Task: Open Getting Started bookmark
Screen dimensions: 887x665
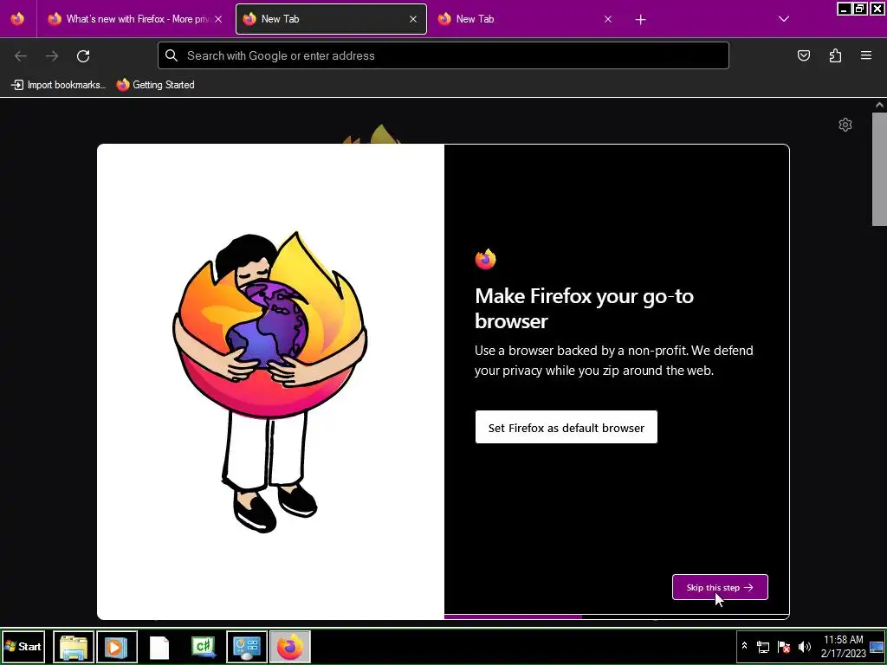Action: tap(156, 85)
